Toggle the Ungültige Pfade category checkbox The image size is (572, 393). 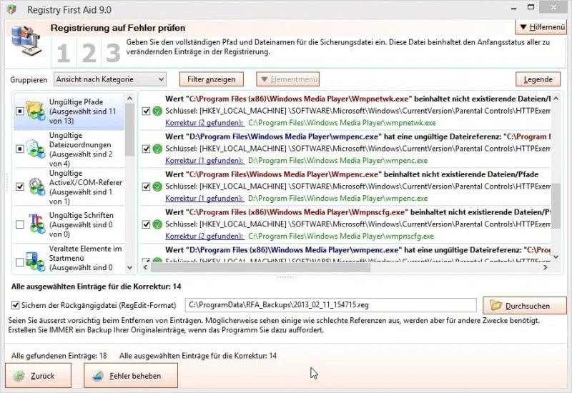(20, 111)
